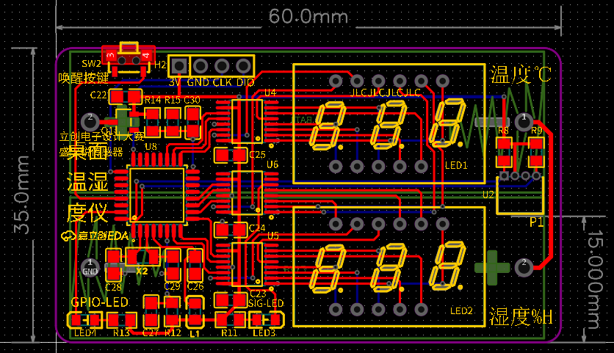Viewport: 614px width, 353px height.
Task: Select capacitor C24 footprint
Action: click(x=231, y=229)
